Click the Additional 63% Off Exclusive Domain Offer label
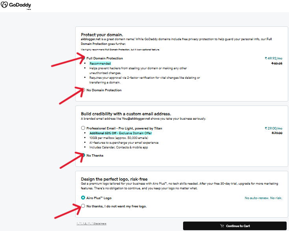Screen dimensions: 289x231 121,133
